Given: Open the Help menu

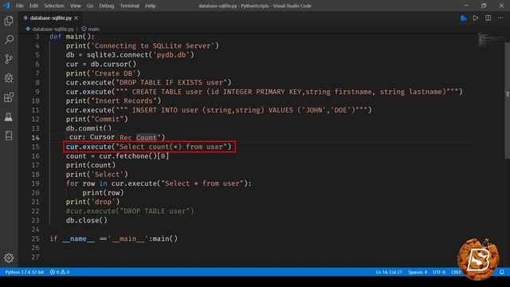Looking at the screenshot, I should tap(151, 6).
